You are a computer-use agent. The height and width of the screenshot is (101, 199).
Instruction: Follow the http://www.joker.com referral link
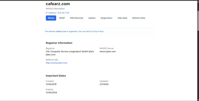coord(56,63)
